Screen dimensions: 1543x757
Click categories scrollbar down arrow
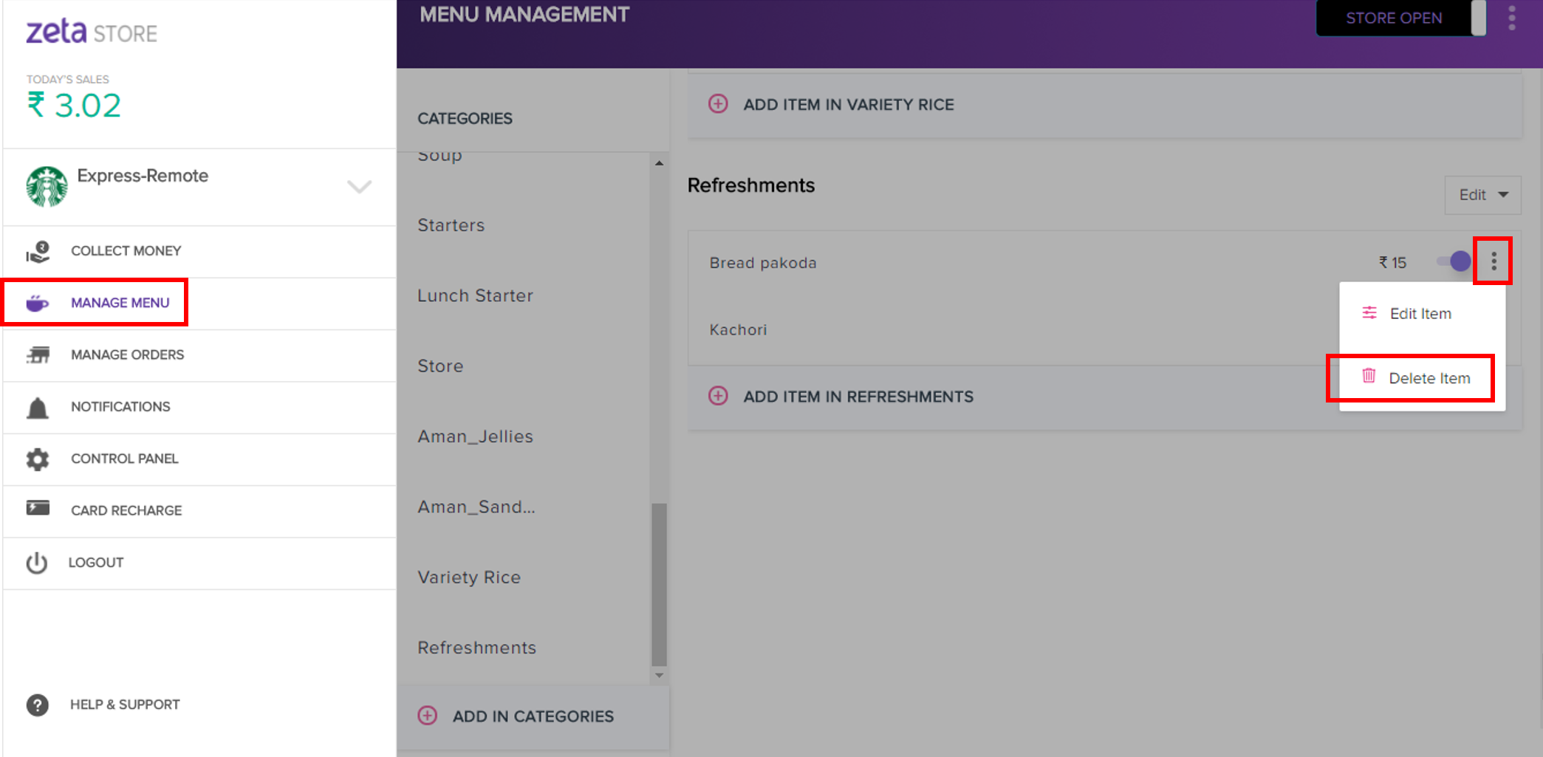coord(659,675)
